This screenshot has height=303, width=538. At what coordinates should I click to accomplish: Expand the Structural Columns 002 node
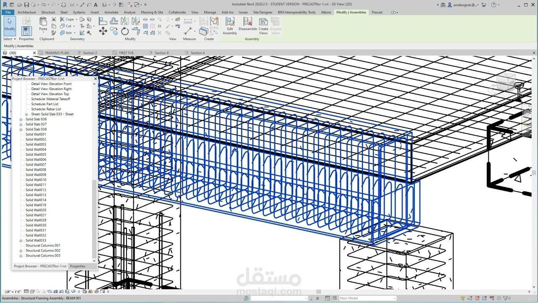(21, 251)
